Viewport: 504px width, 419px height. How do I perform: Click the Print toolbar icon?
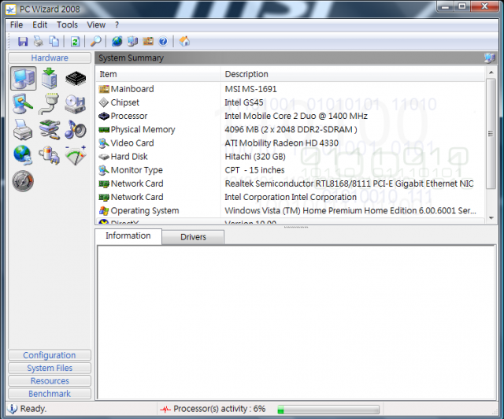(x=39, y=41)
